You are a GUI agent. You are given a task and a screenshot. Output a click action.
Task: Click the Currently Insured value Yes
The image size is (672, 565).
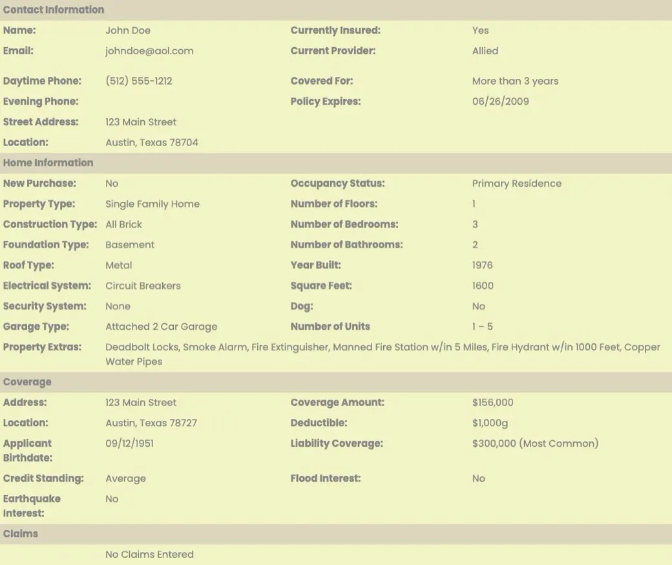(481, 30)
